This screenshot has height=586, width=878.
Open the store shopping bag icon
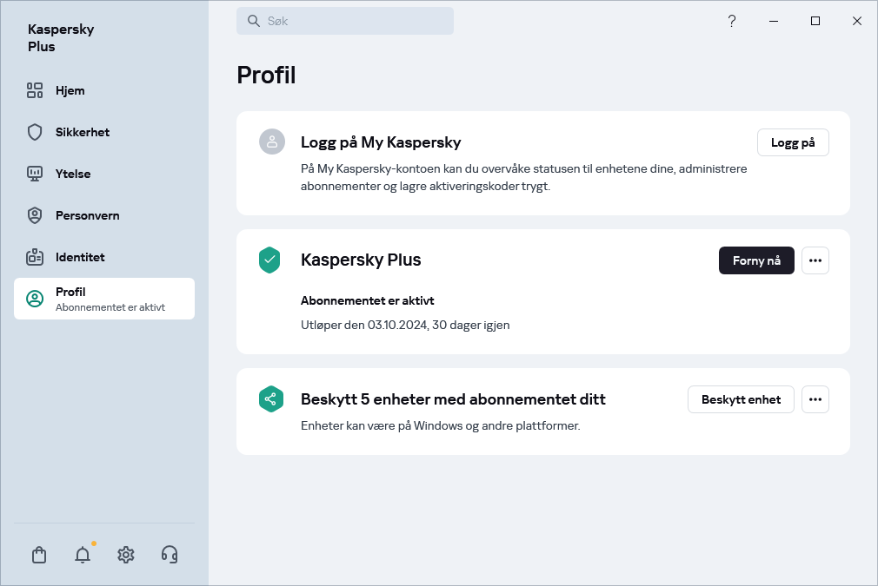point(39,555)
